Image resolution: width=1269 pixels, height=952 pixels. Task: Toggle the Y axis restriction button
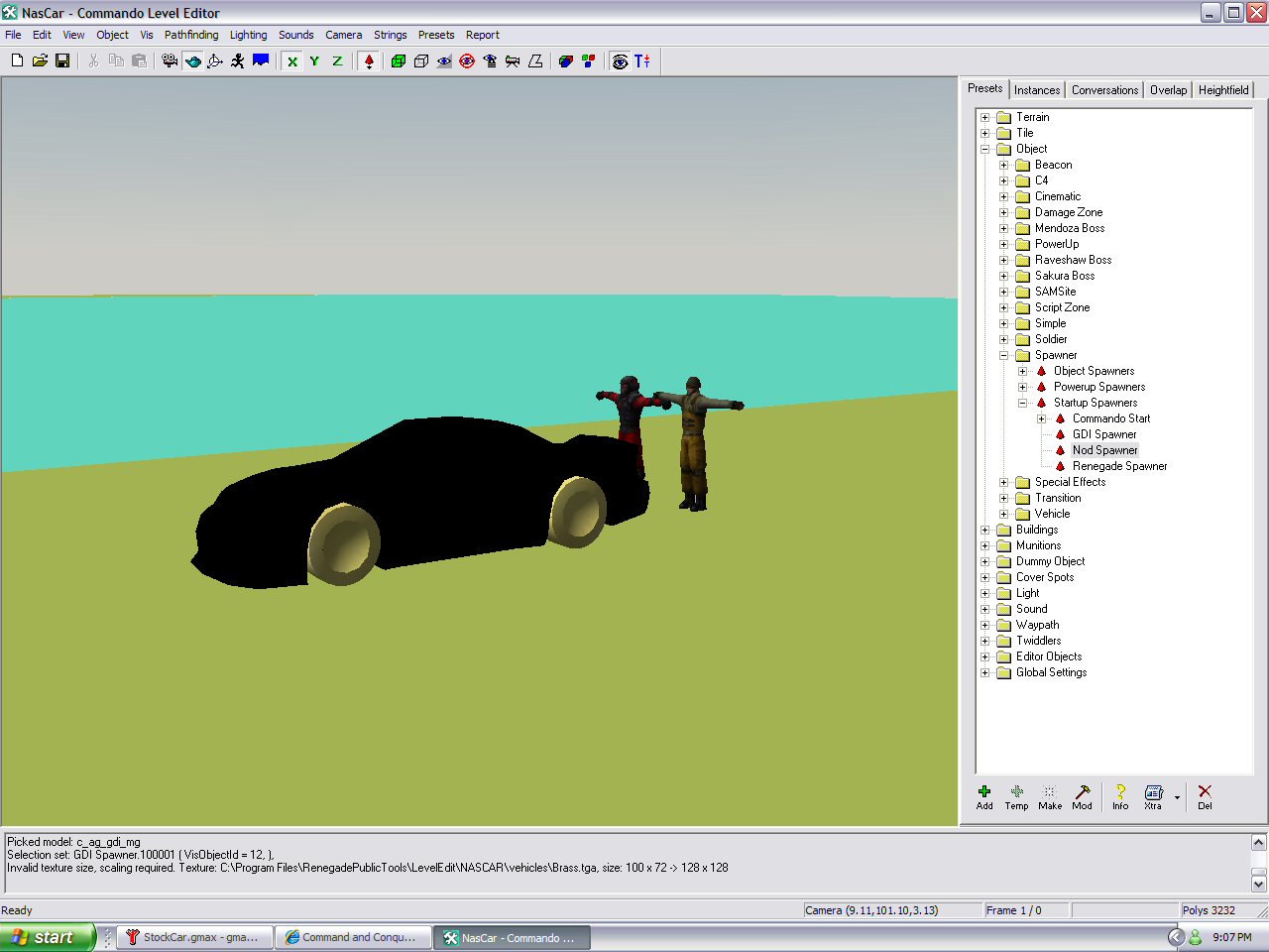click(x=315, y=61)
